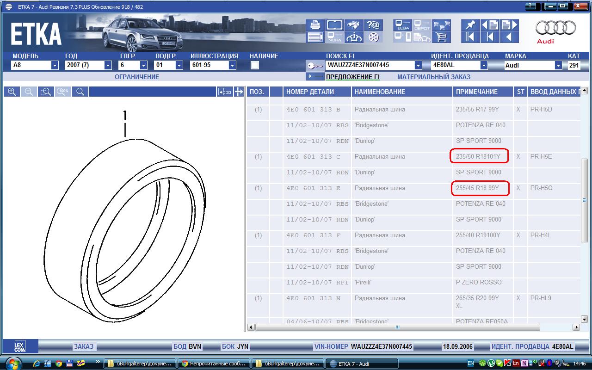
Task: Open the МАТЕРИАЛЬНЫЙ ЗАКАЗ tab
Action: point(433,77)
